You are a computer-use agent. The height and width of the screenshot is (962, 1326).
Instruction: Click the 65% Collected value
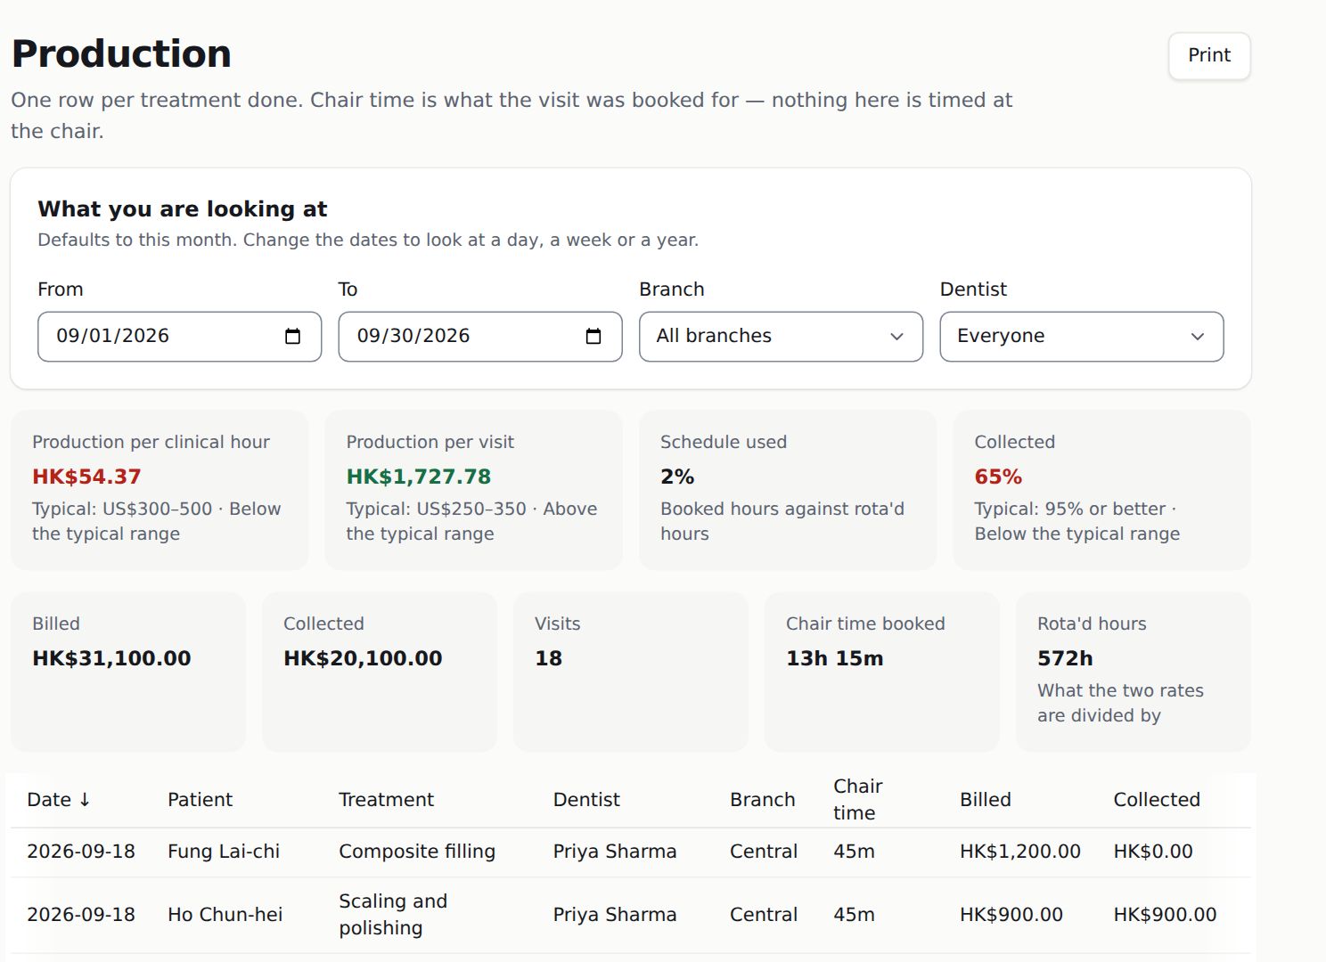coord(998,477)
